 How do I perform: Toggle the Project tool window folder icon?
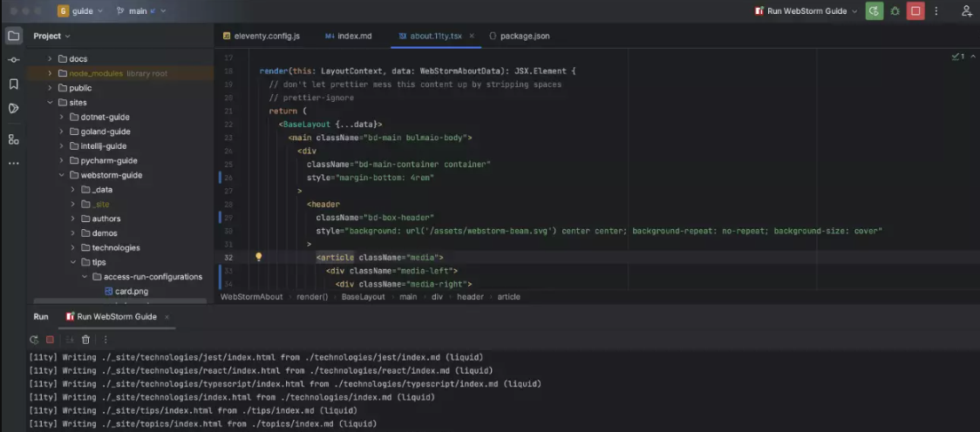point(13,36)
